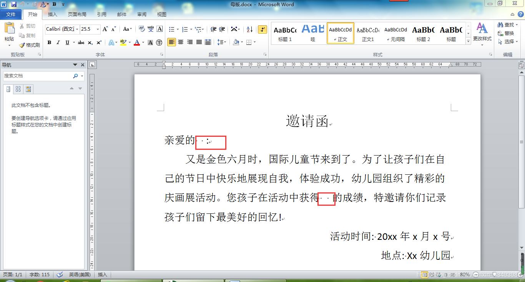Viewport: 525px width, 282px height.
Task: Toggle show/hide paragraph marks
Action: tap(262, 29)
